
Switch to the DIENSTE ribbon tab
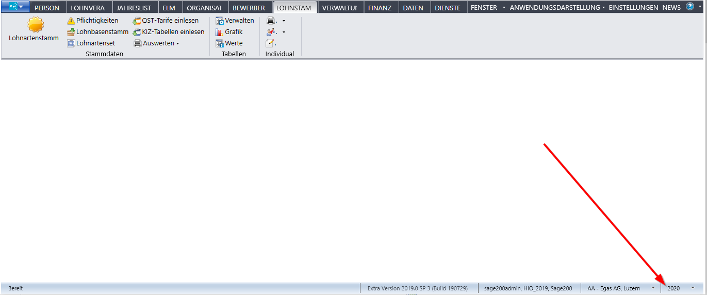pos(448,8)
